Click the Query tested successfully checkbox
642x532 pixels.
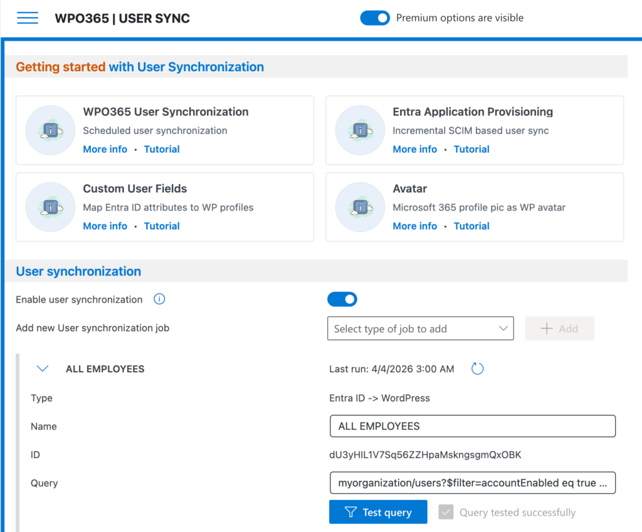coord(446,512)
